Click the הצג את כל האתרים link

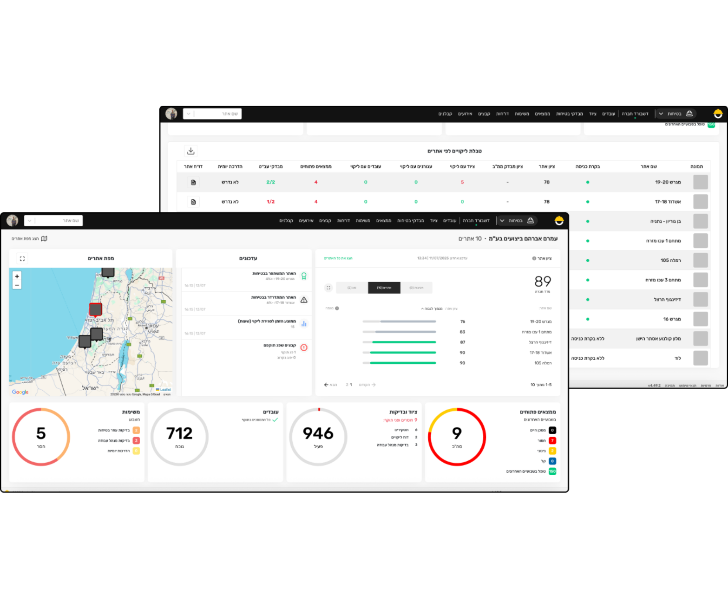click(x=338, y=258)
